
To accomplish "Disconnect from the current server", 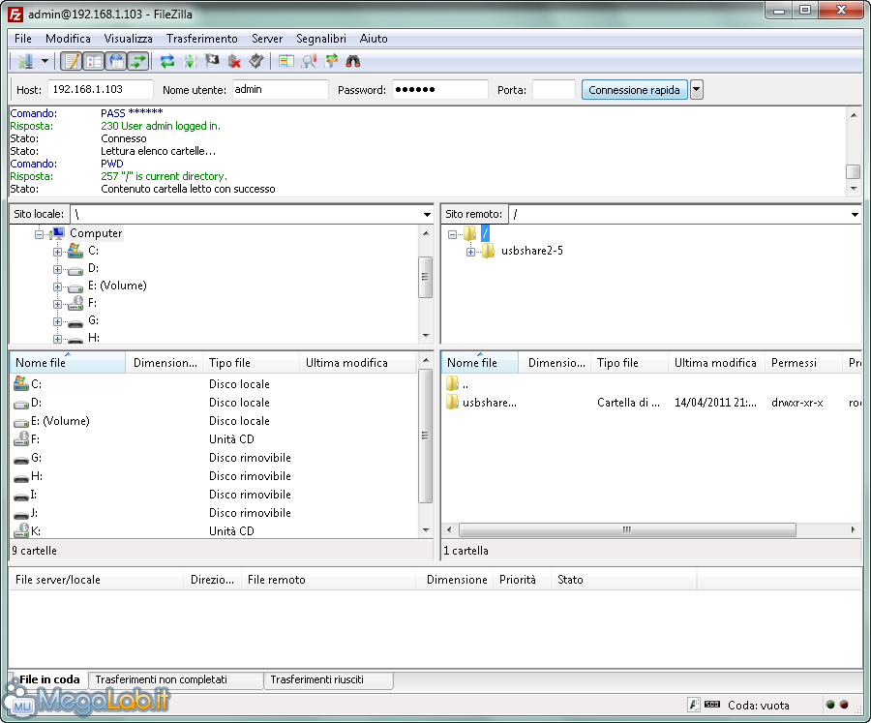I will pyautogui.click(x=234, y=61).
